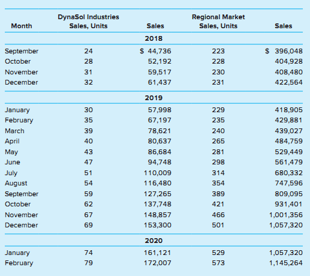The height and width of the screenshot is (276, 310).
Task: Select the 2018 year heading
Action: click(x=154, y=38)
